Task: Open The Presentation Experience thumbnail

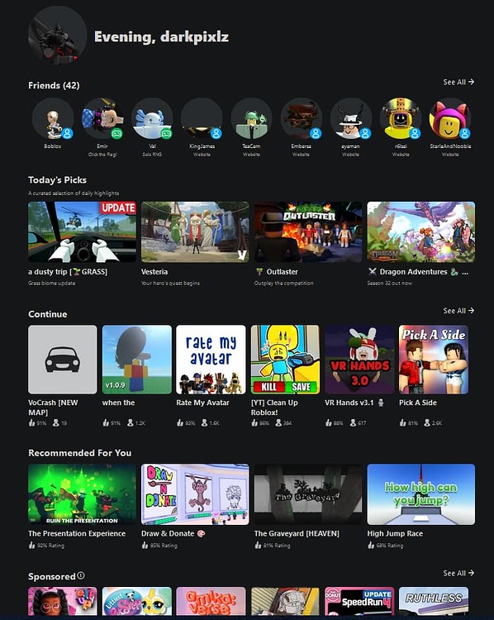Action: [83, 494]
